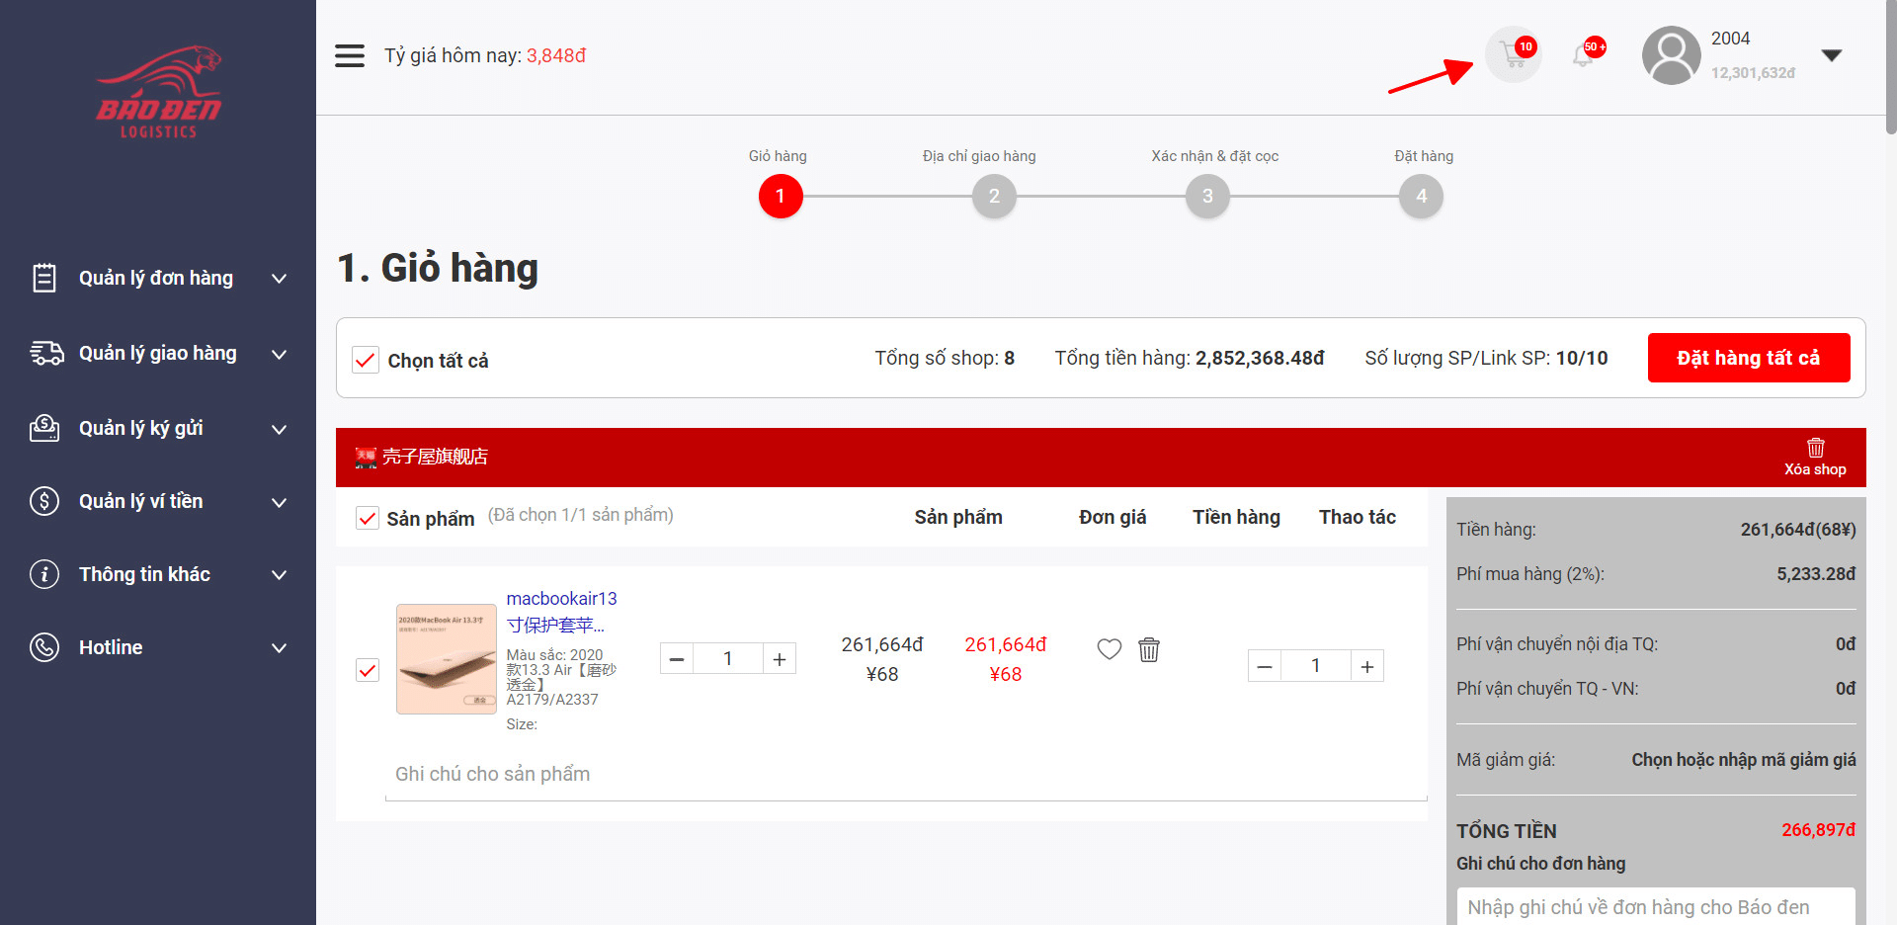Click the Báo Đen Logistics logo
This screenshot has height=925, width=1897.
tap(158, 92)
